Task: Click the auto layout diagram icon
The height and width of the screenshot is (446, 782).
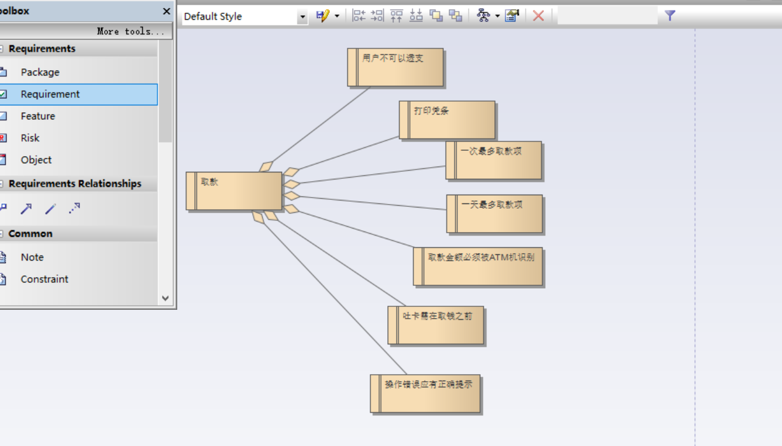Action: pyautogui.click(x=483, y=16)
